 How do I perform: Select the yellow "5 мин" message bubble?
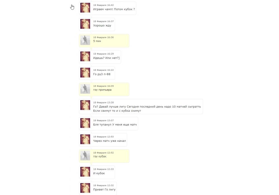pyautogui.click(x=104, y=41)
